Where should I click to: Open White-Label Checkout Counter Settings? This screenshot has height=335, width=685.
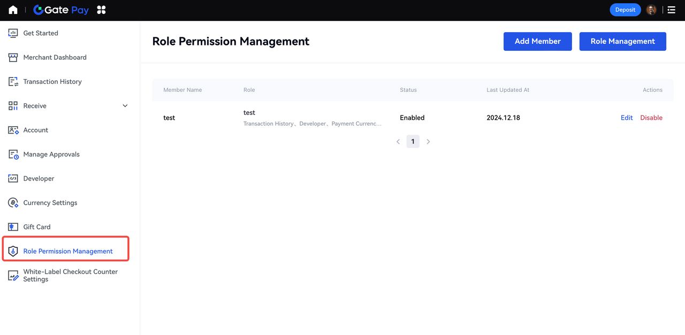pyautogui.click(x=70, y=275)
